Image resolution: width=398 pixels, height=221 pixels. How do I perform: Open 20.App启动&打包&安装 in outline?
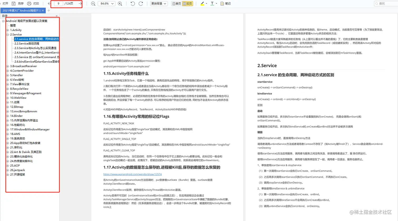(25, 143)
